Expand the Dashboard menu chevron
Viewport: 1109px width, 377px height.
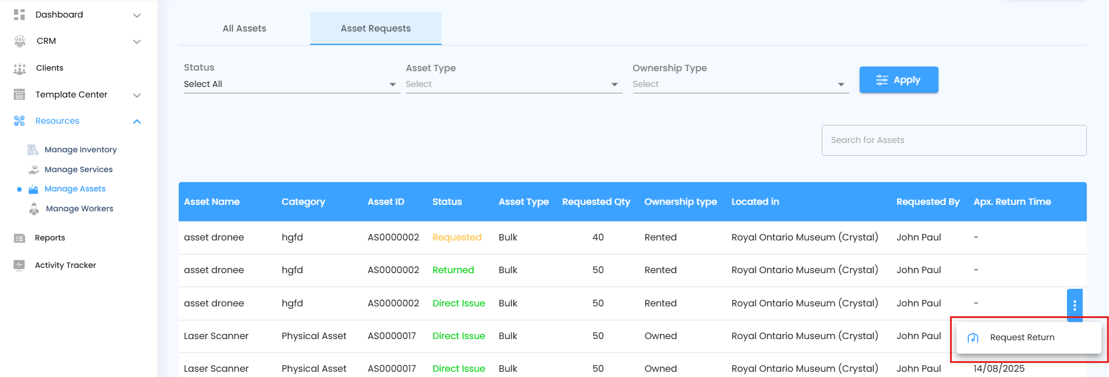tap(137, 15)
